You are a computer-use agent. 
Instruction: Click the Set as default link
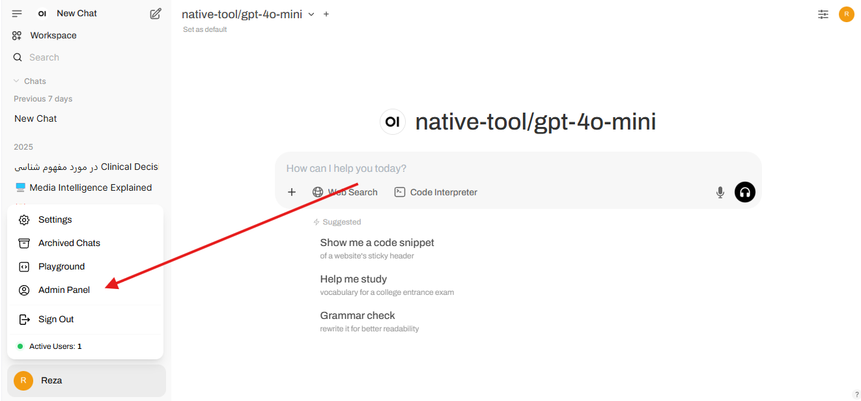click(205, 29)
